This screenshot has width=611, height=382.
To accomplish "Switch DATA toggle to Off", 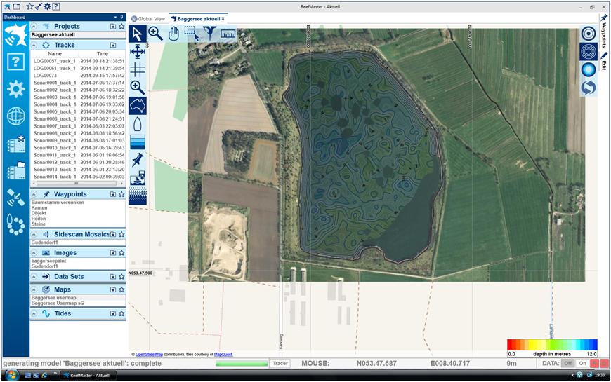I will [x=567, y=363].
